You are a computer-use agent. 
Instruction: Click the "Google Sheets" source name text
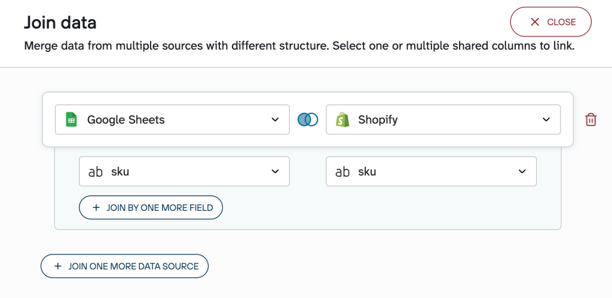[x=126, y=119]
